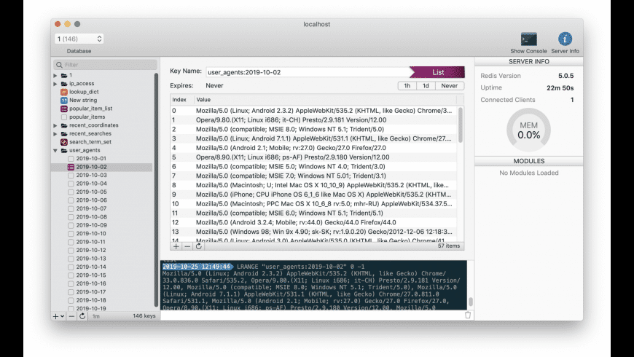Click the recent_searches folder icon
This screenshot has height=357, width=634.
point(64,133)
